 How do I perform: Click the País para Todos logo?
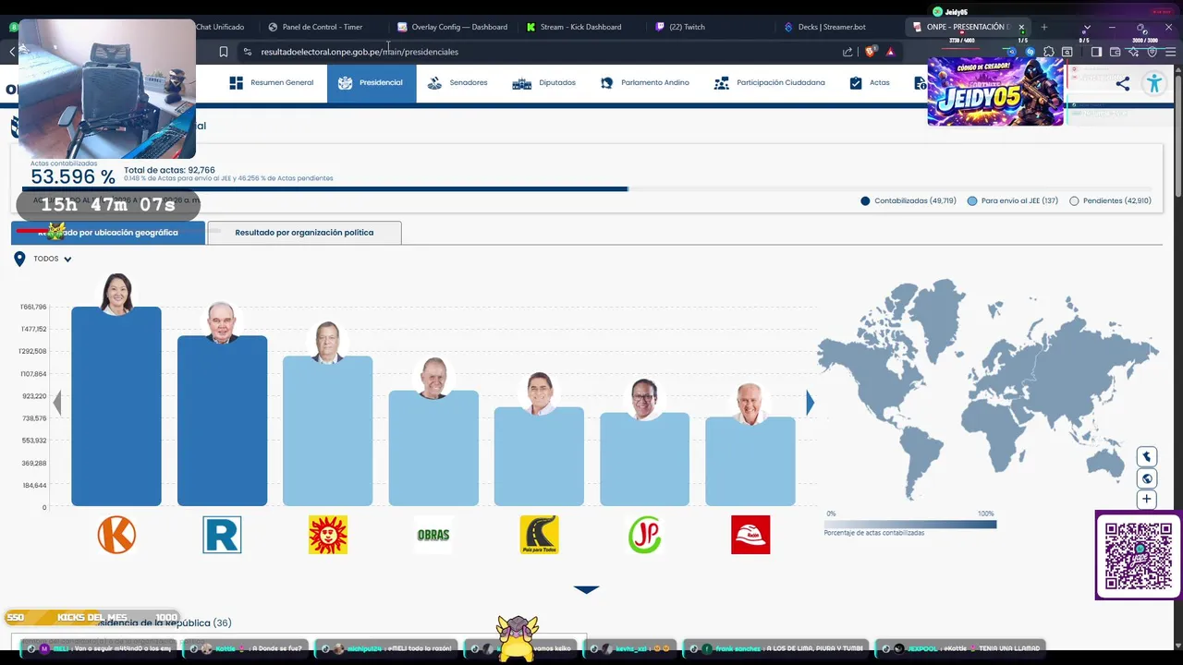point(539,535)
